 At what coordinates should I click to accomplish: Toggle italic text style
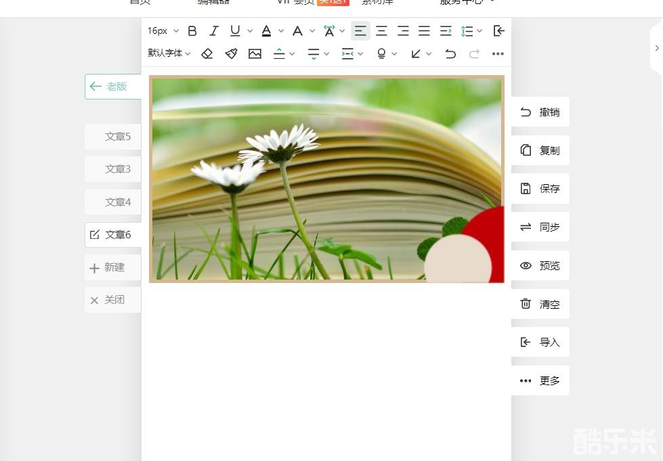tap(214, 31)
